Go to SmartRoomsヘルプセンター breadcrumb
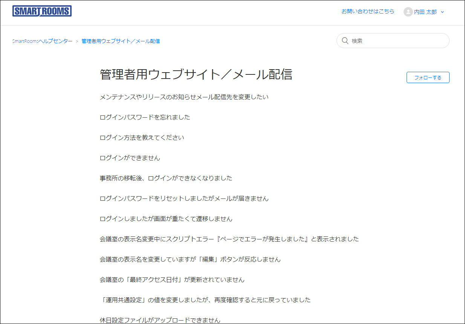 click(42, 41)
